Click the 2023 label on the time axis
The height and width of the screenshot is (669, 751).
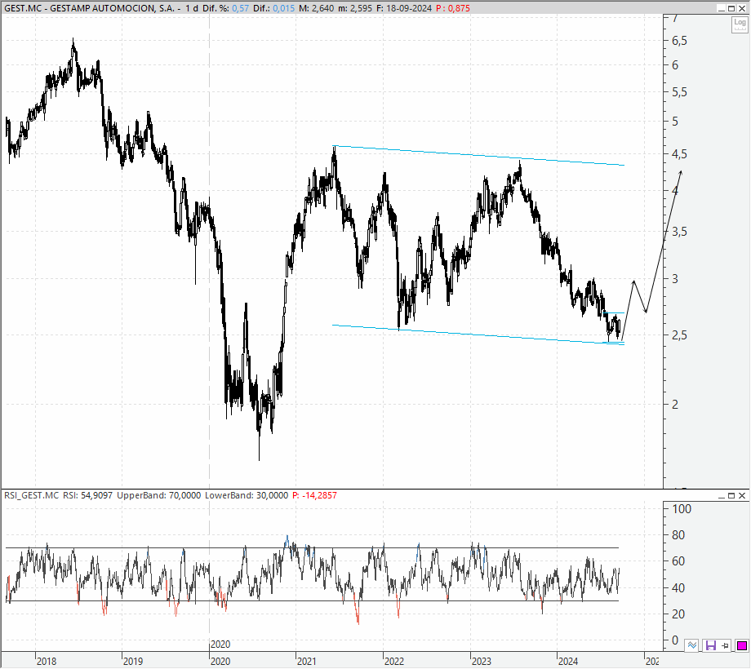(482, 662)
